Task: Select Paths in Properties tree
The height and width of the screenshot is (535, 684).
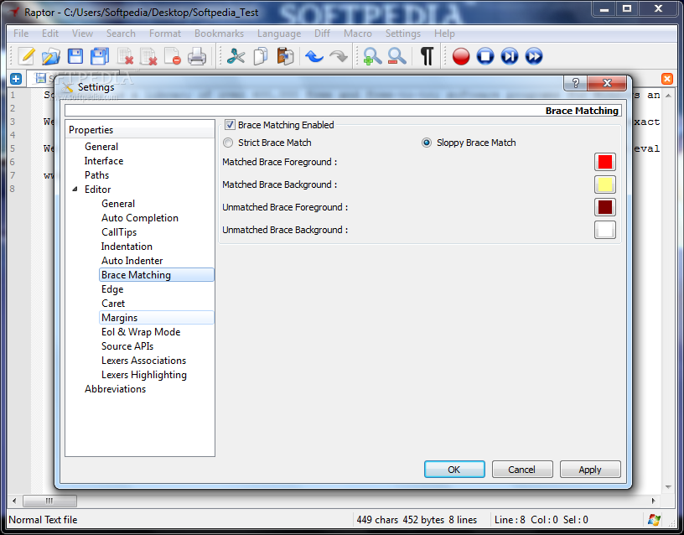Action: click(x=97, y=175)
